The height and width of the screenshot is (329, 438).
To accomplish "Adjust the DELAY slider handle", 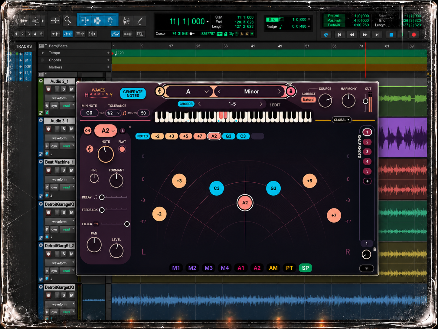I will [102, 197].
